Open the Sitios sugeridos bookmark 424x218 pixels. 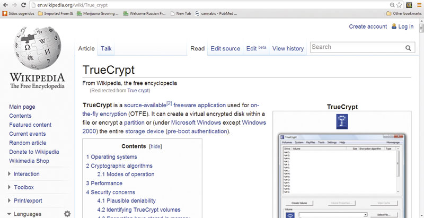[x=19, y=13]
